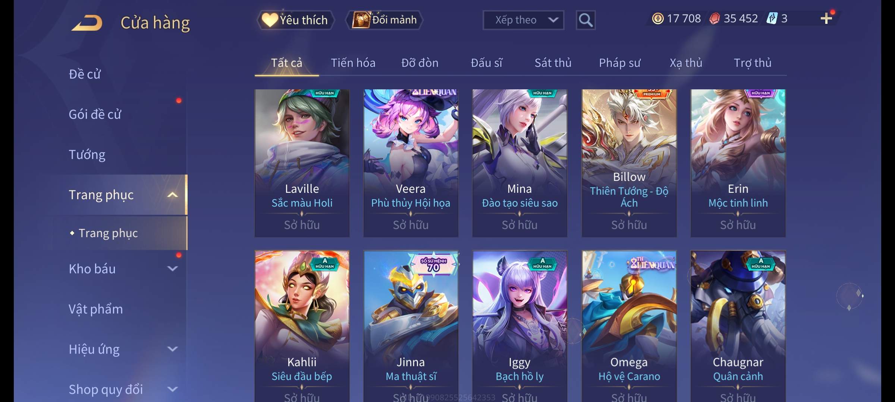Screen dimensions: 895x402
Task: Select the Billow Thiên Tướng skin card
Action: click(629, 163)
